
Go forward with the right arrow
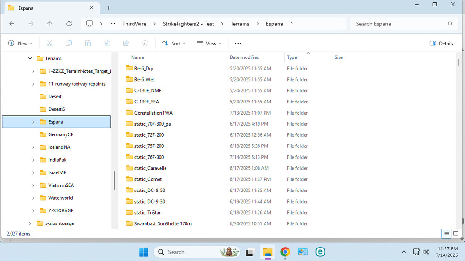(x=31, y=24)
